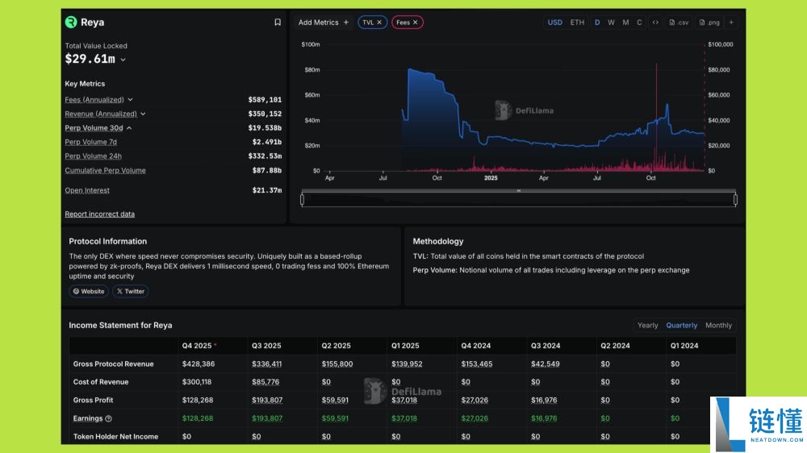
Task: Click Q1 2025 gross revenue $139,952
Action: (x=407, y=364)
